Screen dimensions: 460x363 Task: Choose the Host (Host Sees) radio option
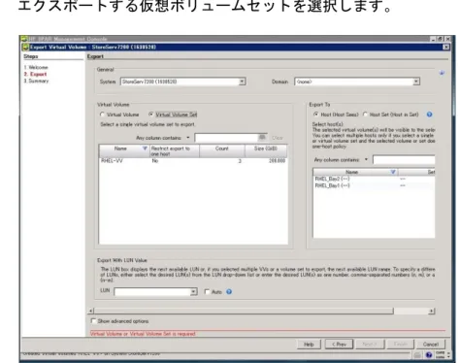tap(316, 115)
